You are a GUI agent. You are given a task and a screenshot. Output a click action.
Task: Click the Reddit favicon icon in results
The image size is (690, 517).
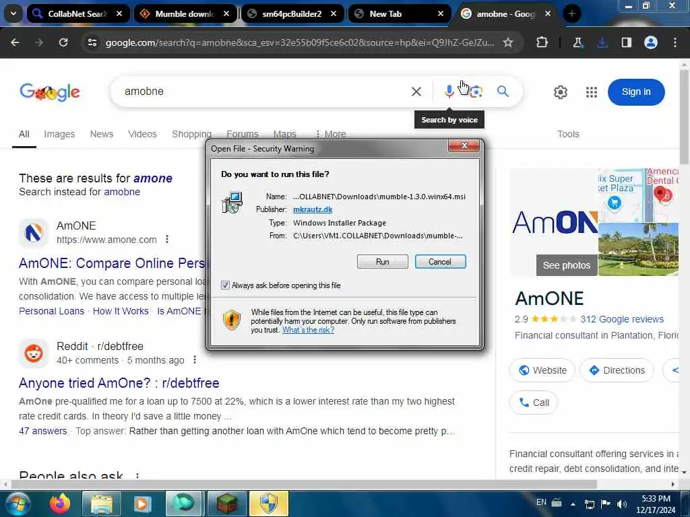pos(34,353)
